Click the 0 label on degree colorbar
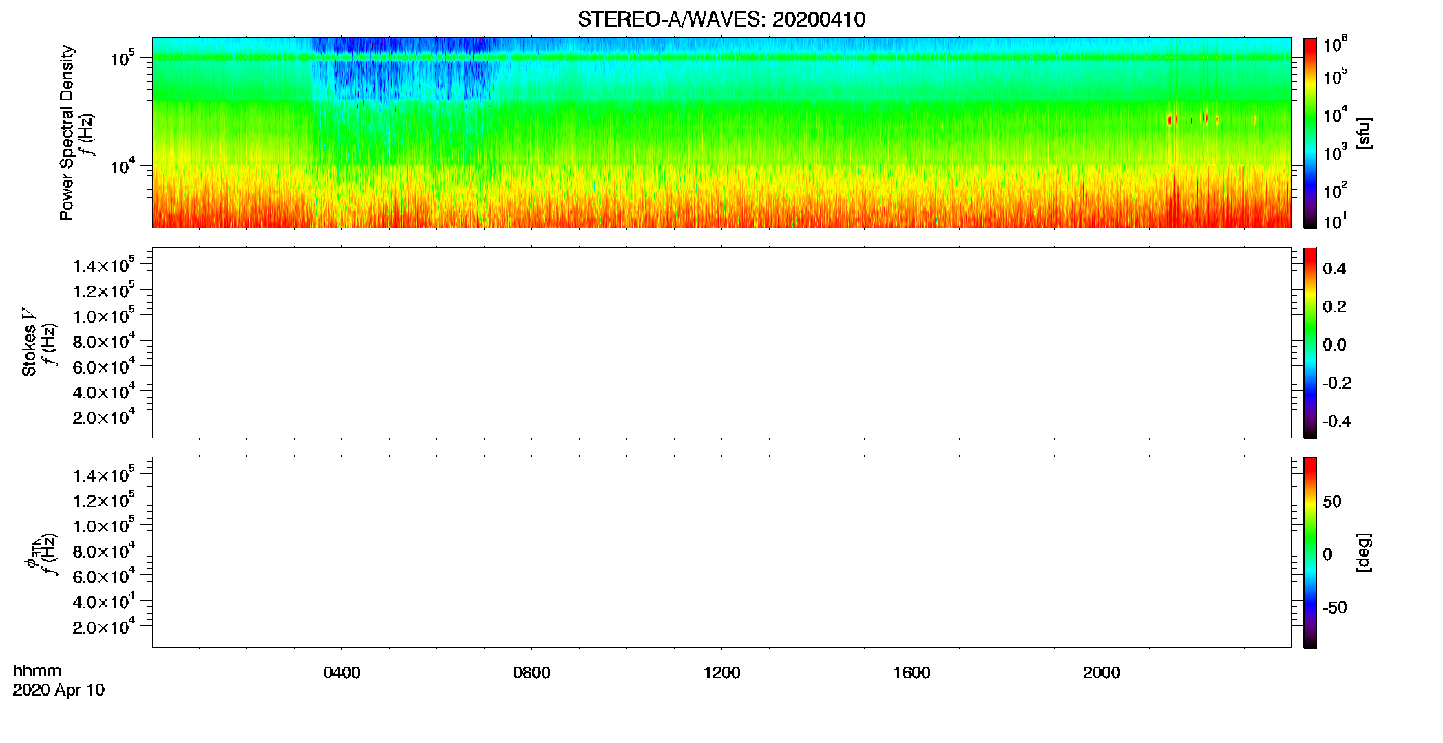The image size is (1443, 743). click(1327, 554)
